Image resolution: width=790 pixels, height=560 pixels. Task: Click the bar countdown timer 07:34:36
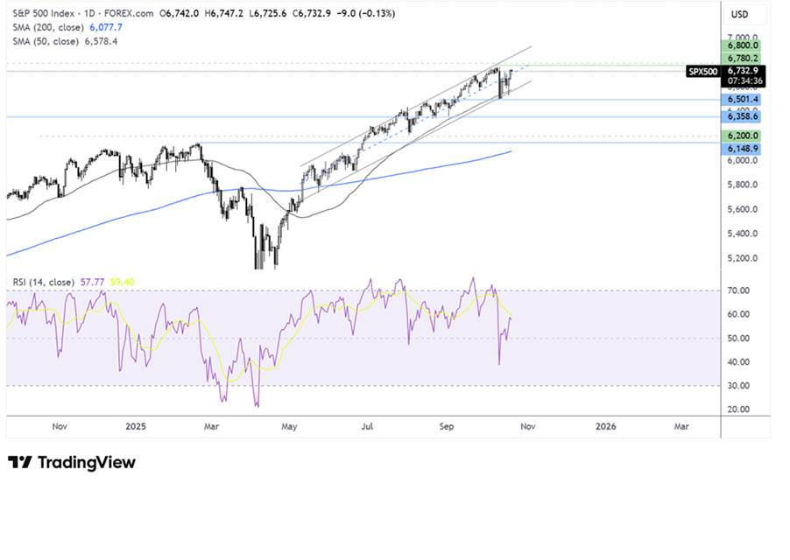744,81
